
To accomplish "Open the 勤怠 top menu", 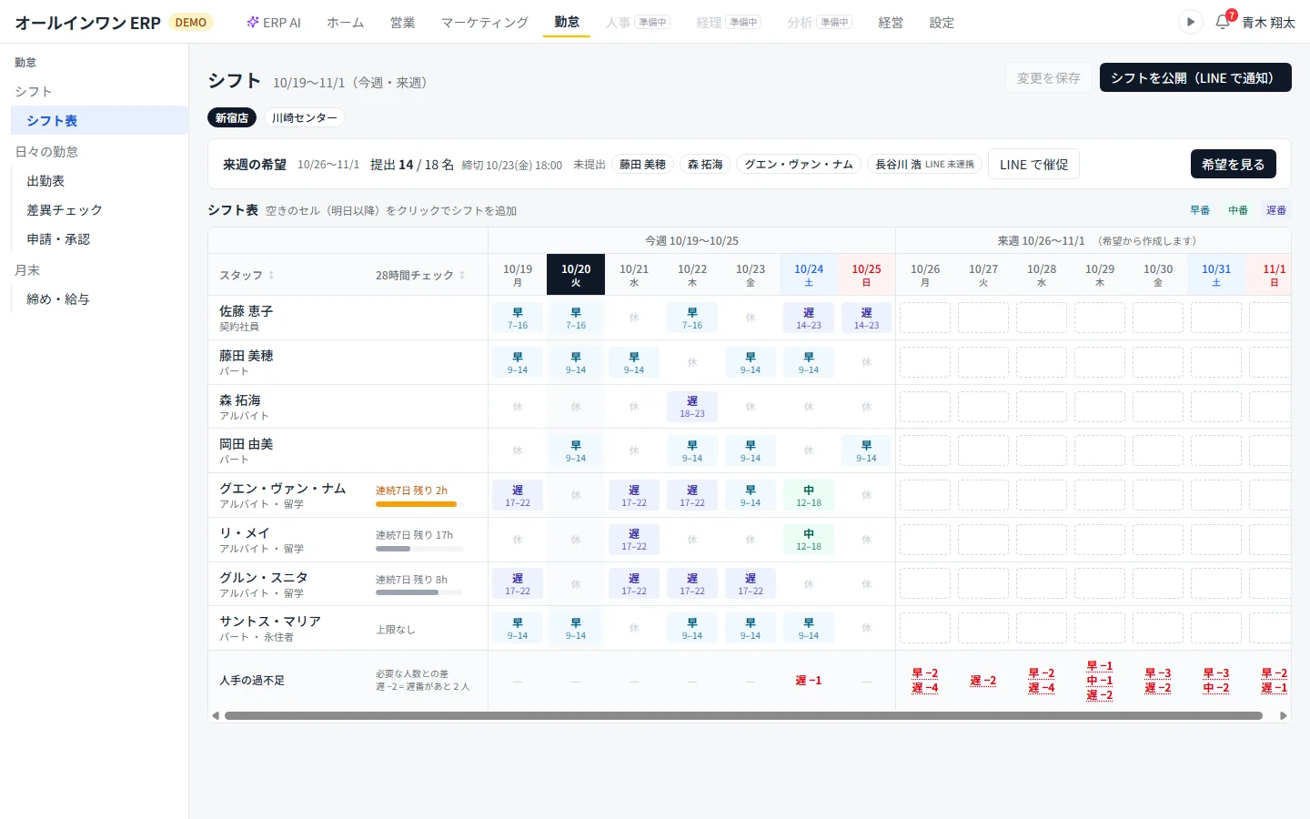I will [x=567, y=22].
